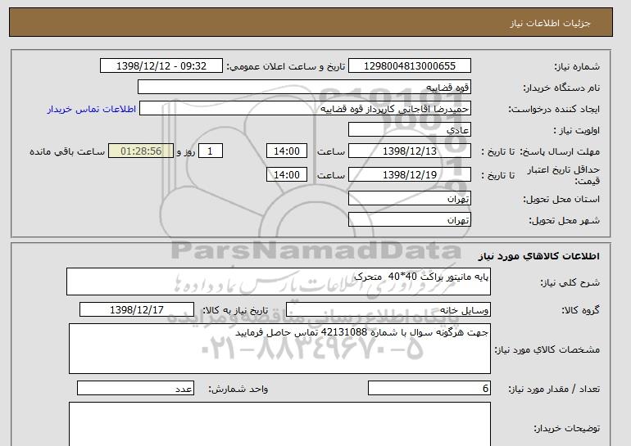Click the price validity date 1398/12/19

click(x=409, y=174)
